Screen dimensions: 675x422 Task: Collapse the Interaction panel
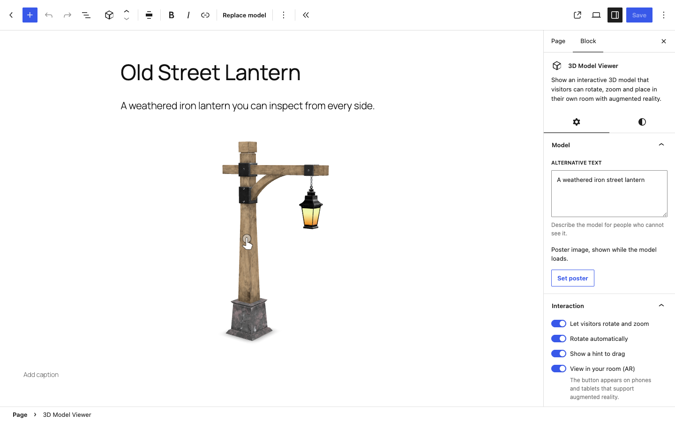[609, 306]
